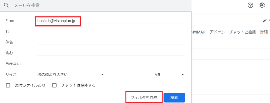Image resolution: width=270 pixels, height=103 pixels.
Task: Click the フィルタを作成 button
Action: 144,98
